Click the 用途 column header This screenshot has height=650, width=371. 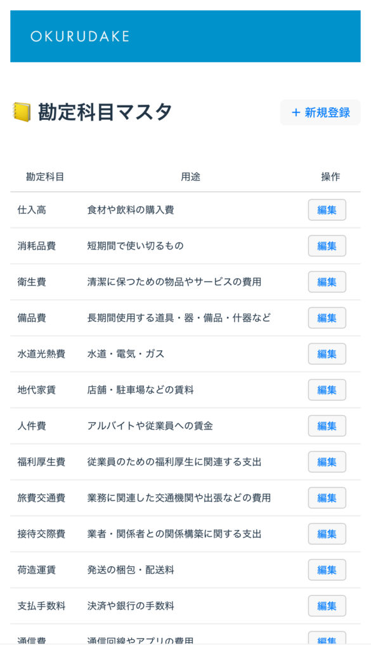pyautogui.click(x=190, y=177)
